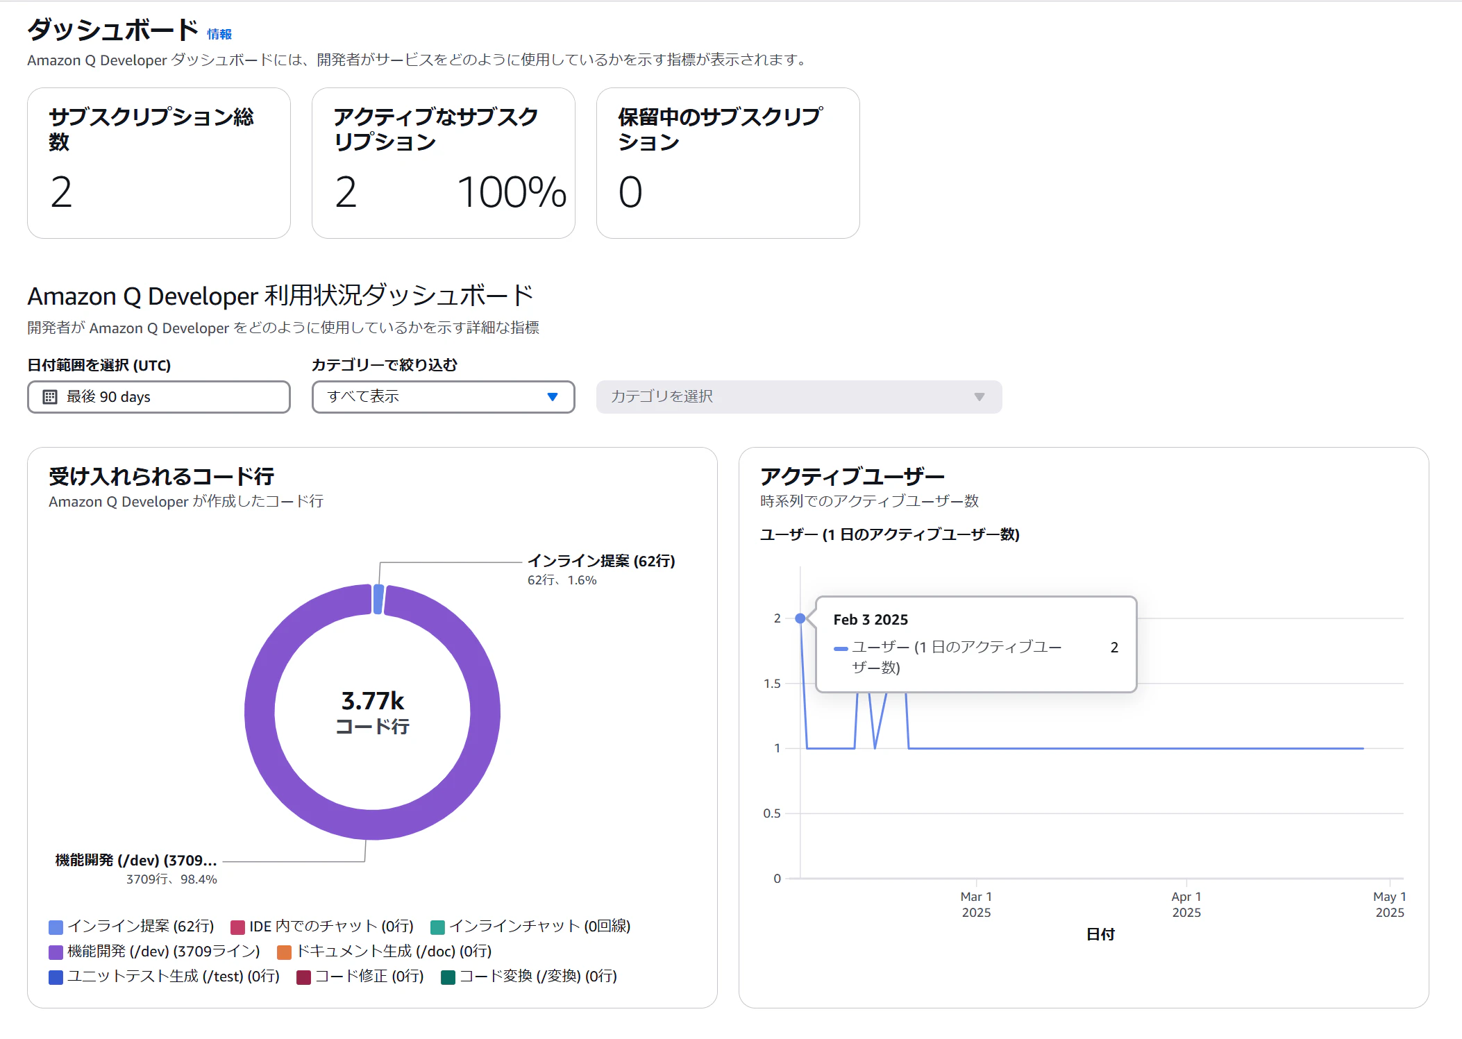The image size is (1462, 1039).
Task: Click the サブスクリプション総数 card value
Action: point(61,192)
